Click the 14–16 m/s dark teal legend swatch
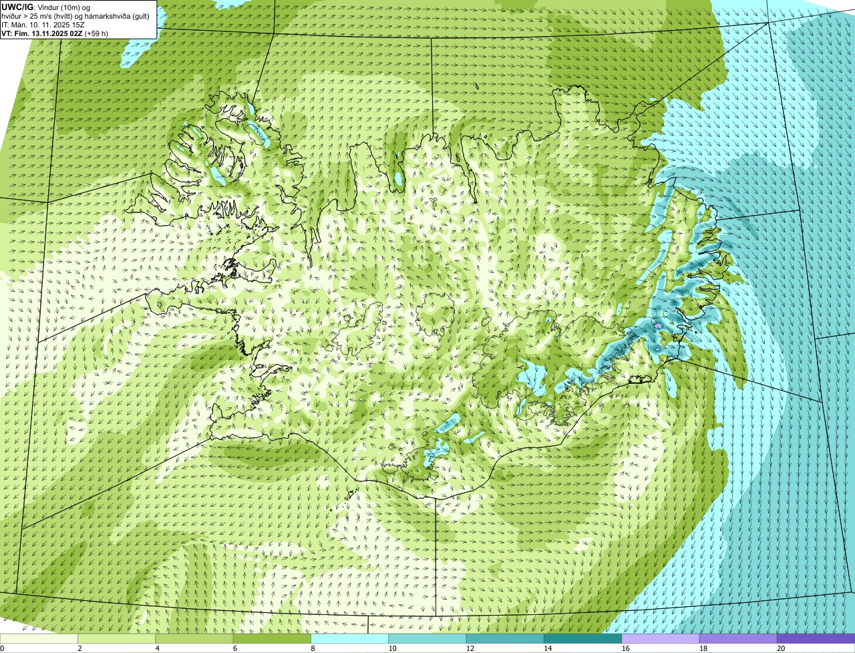The height and width of the screenshot is (653, 855). (x=582, y=638)
